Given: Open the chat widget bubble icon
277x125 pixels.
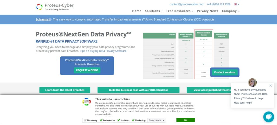Looking at the screenshot, I should point(269,117).
